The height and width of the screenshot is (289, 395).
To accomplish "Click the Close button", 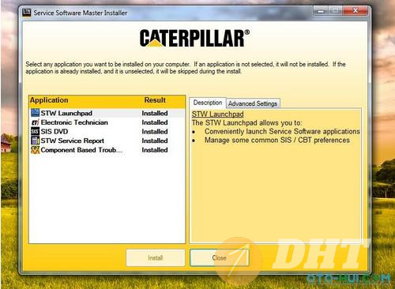I will click(219, 257).
